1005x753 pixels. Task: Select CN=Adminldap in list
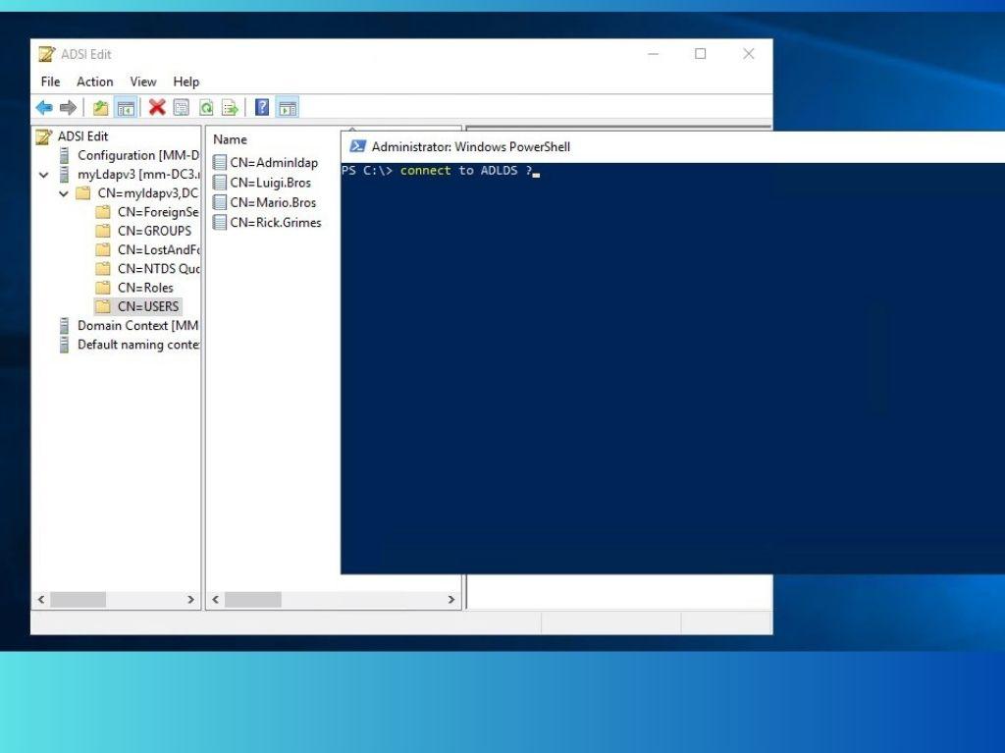[274, 163]
